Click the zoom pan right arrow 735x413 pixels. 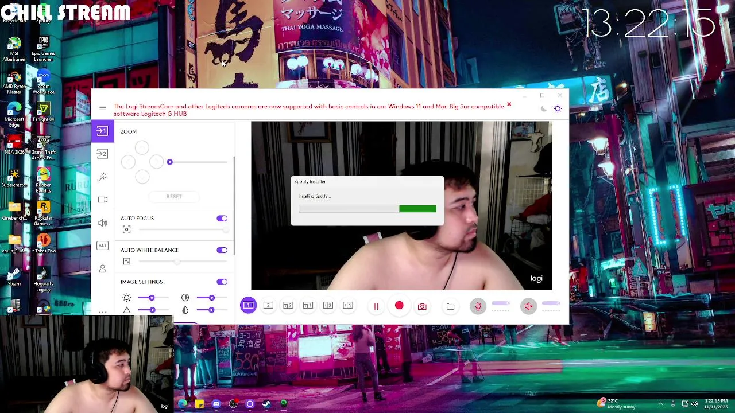coord(156,162)
